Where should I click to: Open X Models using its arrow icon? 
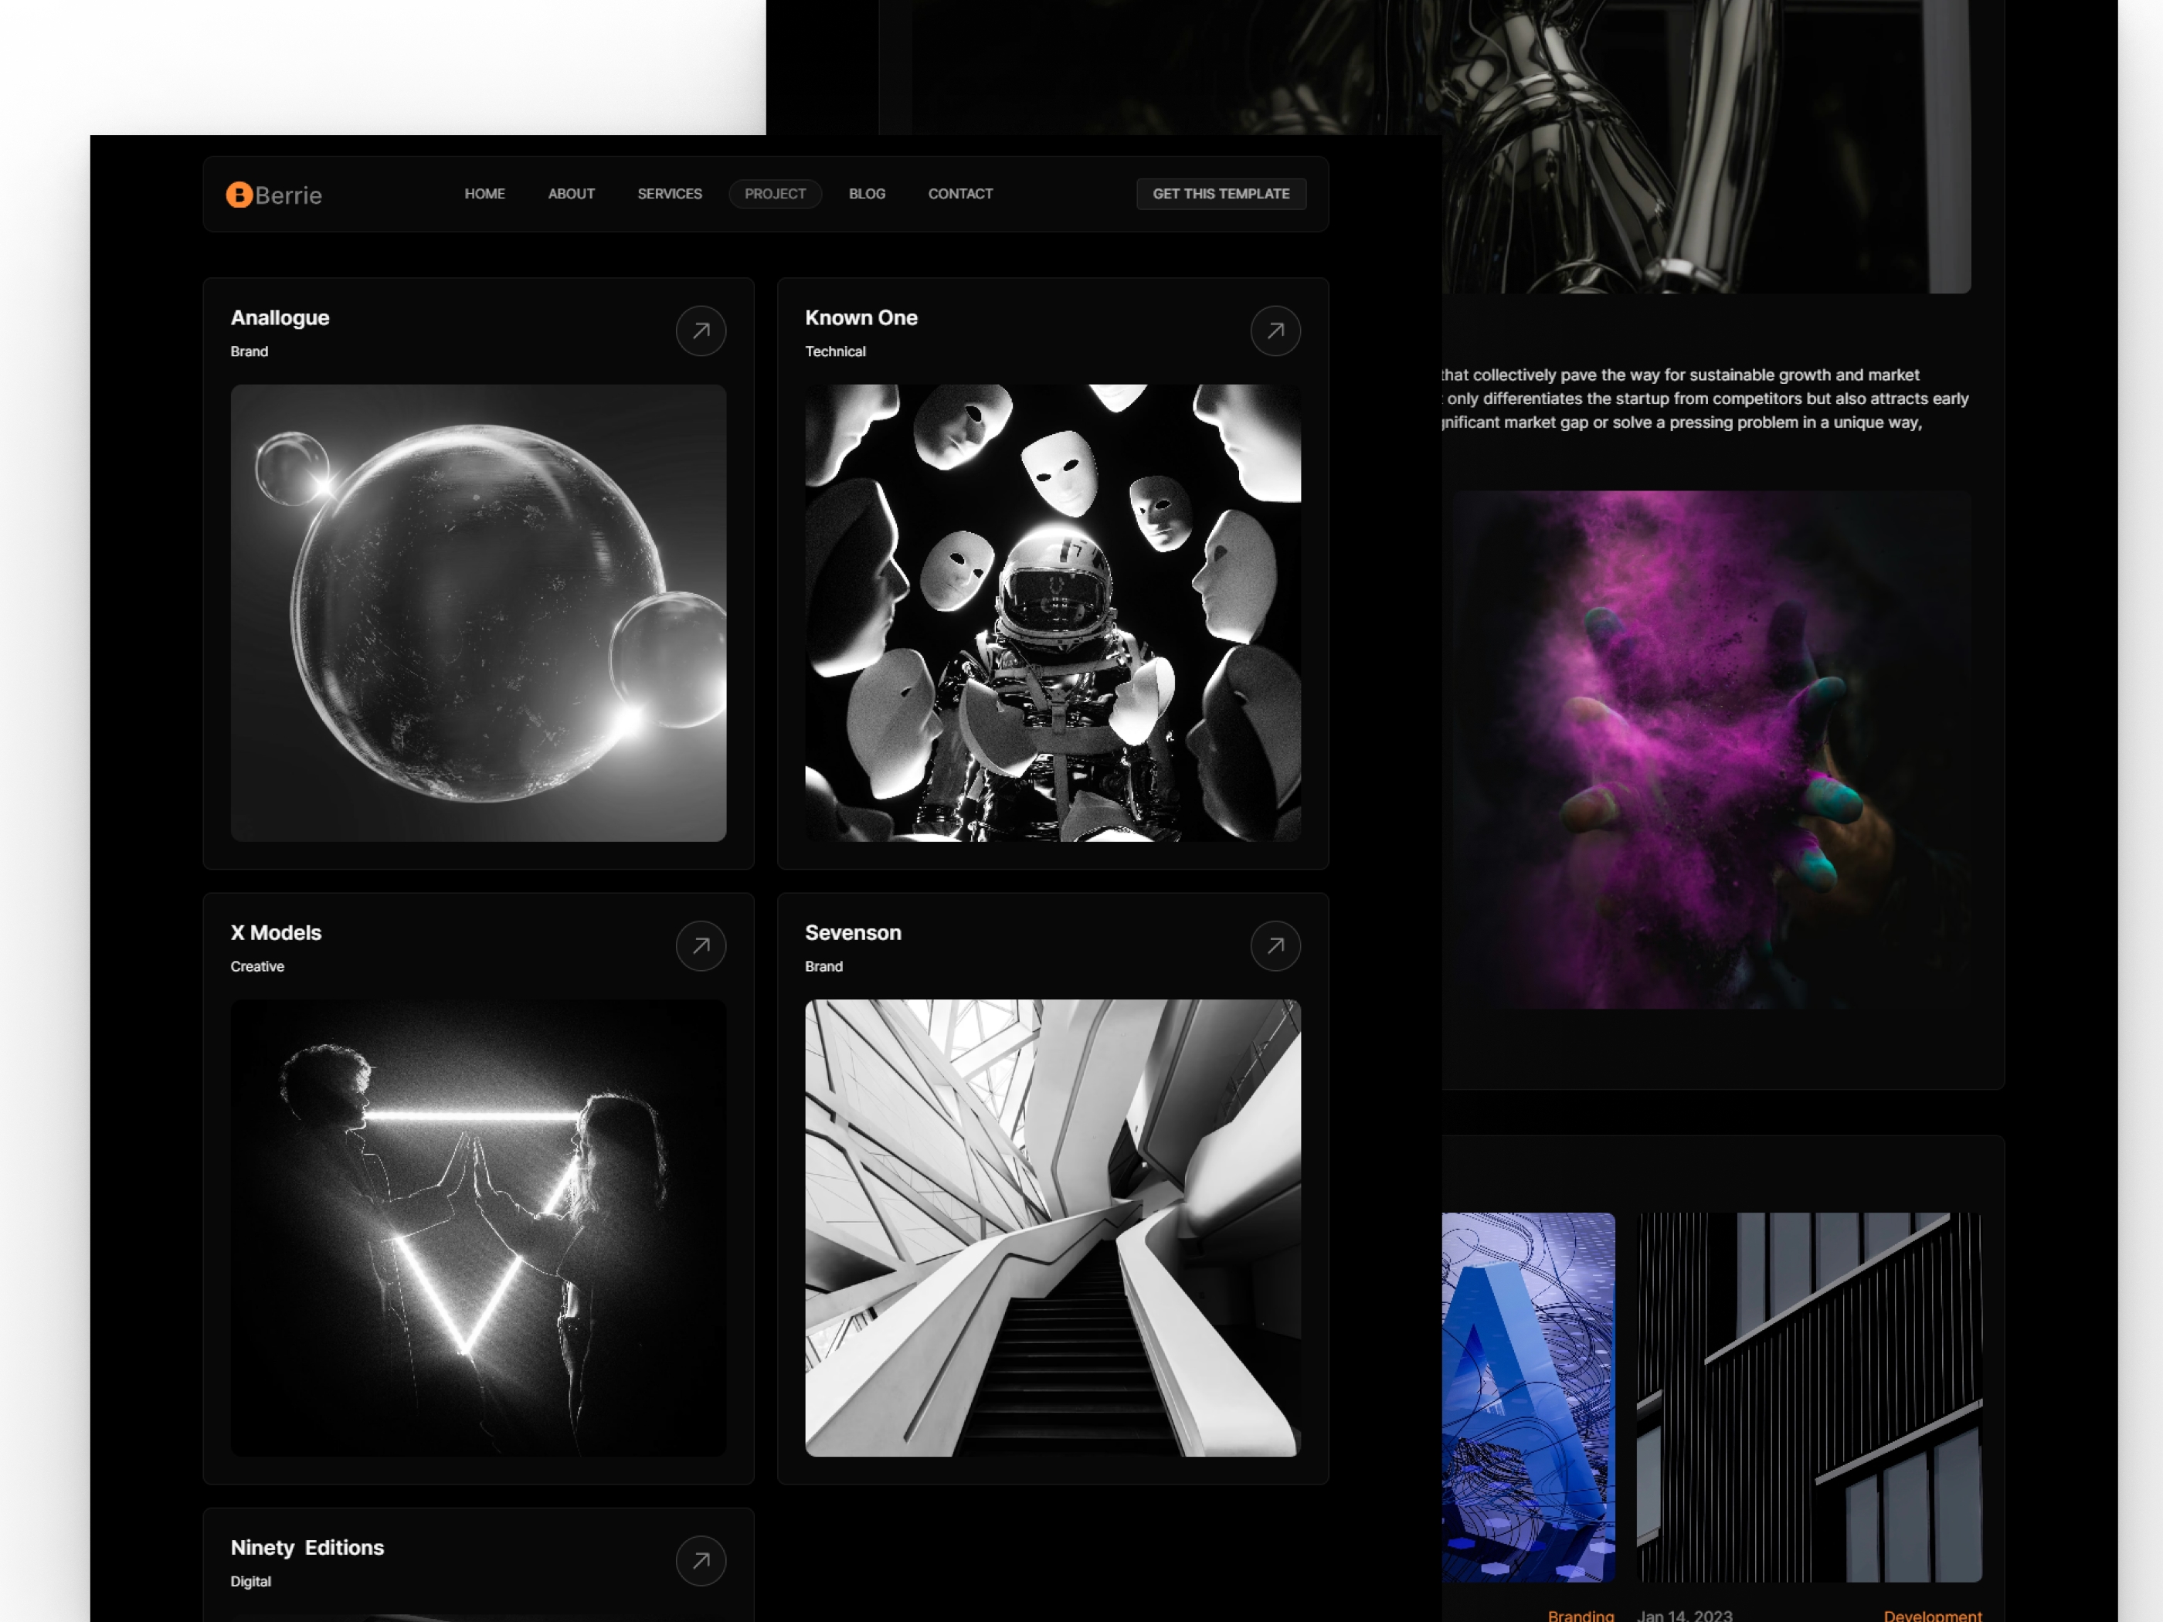pyautogui.click(x=700, y=945)
